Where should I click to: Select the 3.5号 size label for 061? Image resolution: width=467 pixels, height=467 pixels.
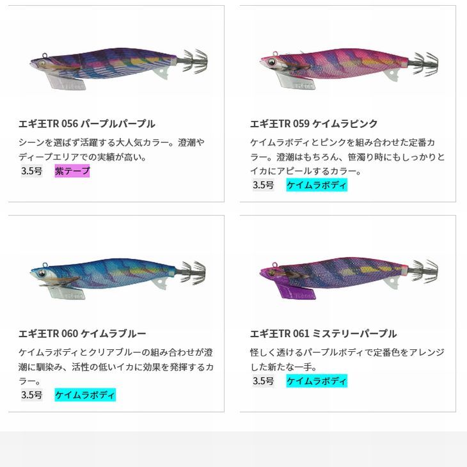click(263, 381)
